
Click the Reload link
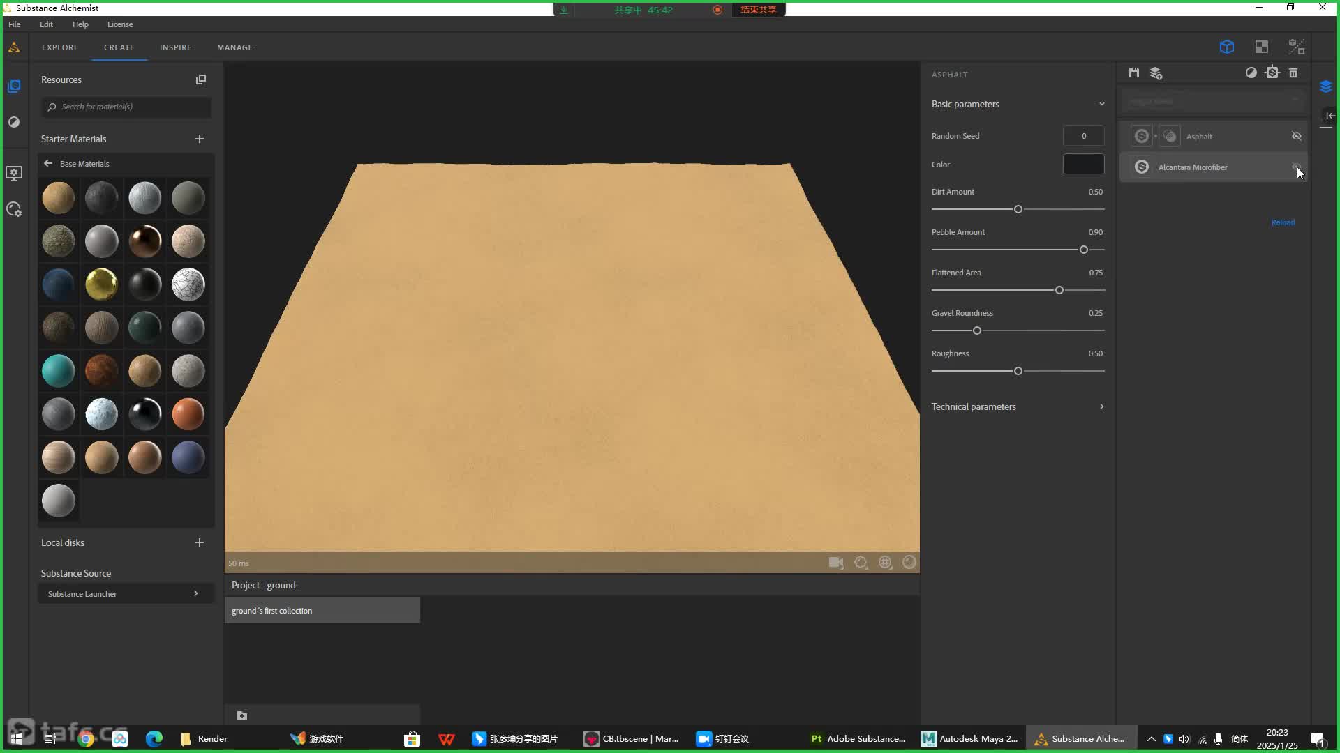pyautogui.click(x=1283, y=222)
